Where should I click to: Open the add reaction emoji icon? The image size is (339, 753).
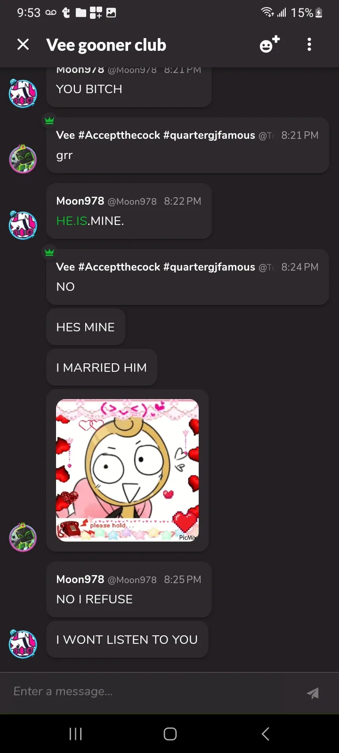click(x=270, y=44)
